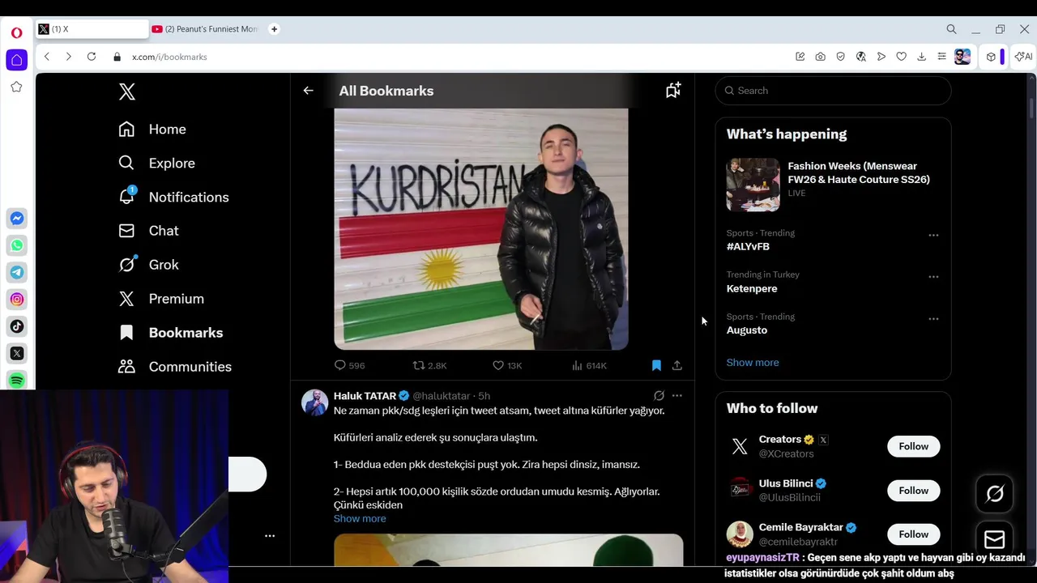Open Instagram in Opera sidebar

tap(16, 300)
